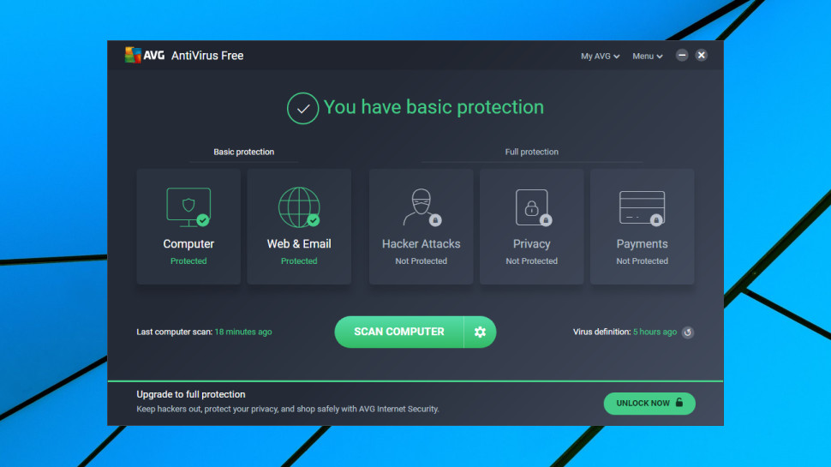Image resolution: width=831 pixels, height=467 pixels.
Task: Close the AVG AntiVirus window
Action: pos(701,55)
